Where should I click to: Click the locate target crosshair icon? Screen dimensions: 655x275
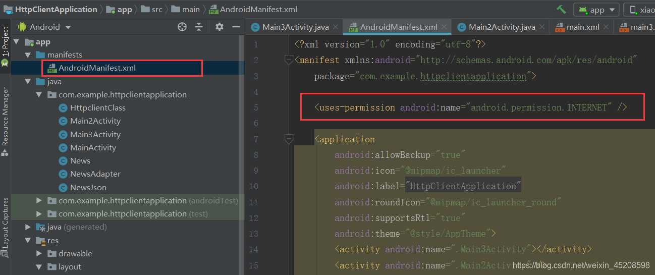182,27
